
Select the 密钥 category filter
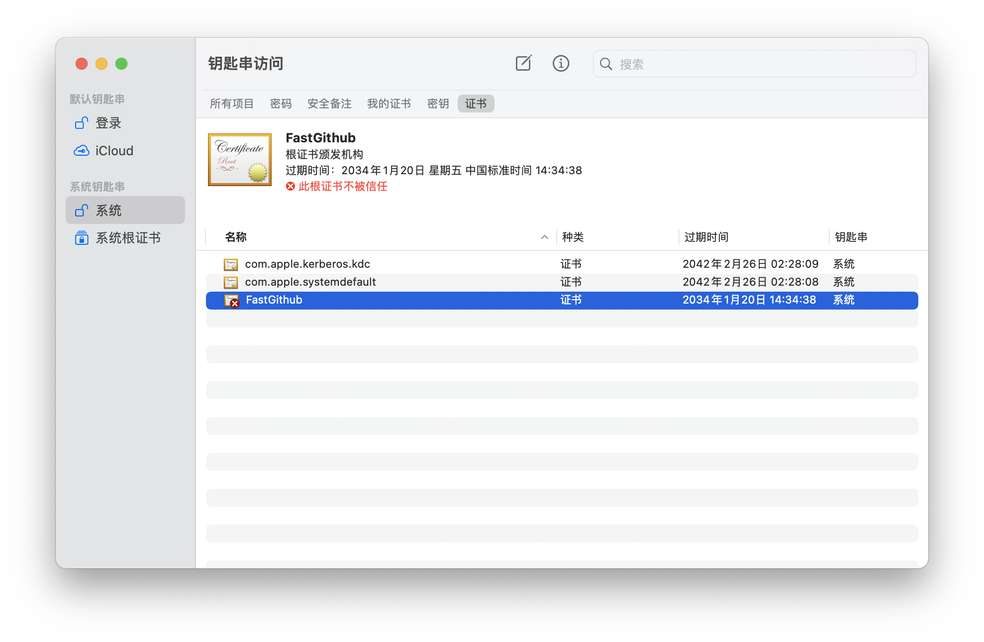click(437, 104)
